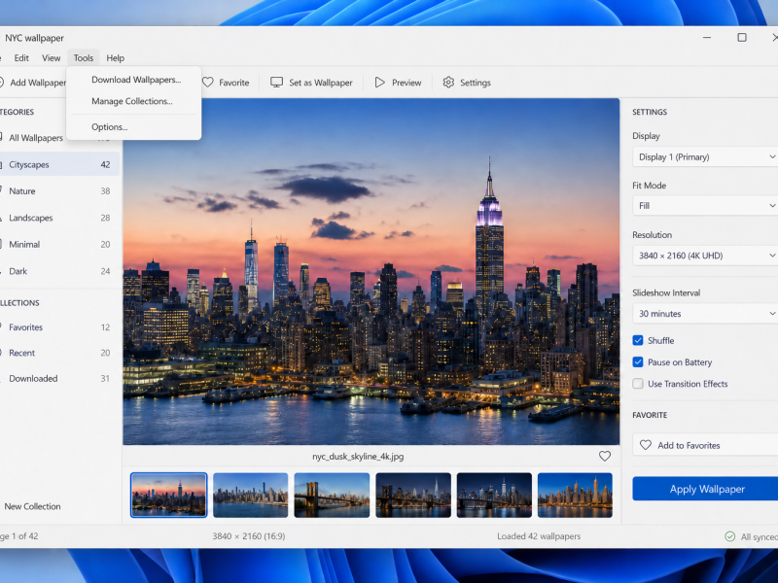Select the fifth thumbnail, blue night skyline
This screenshot has height=583, width=778.
(x=494, y=495)
